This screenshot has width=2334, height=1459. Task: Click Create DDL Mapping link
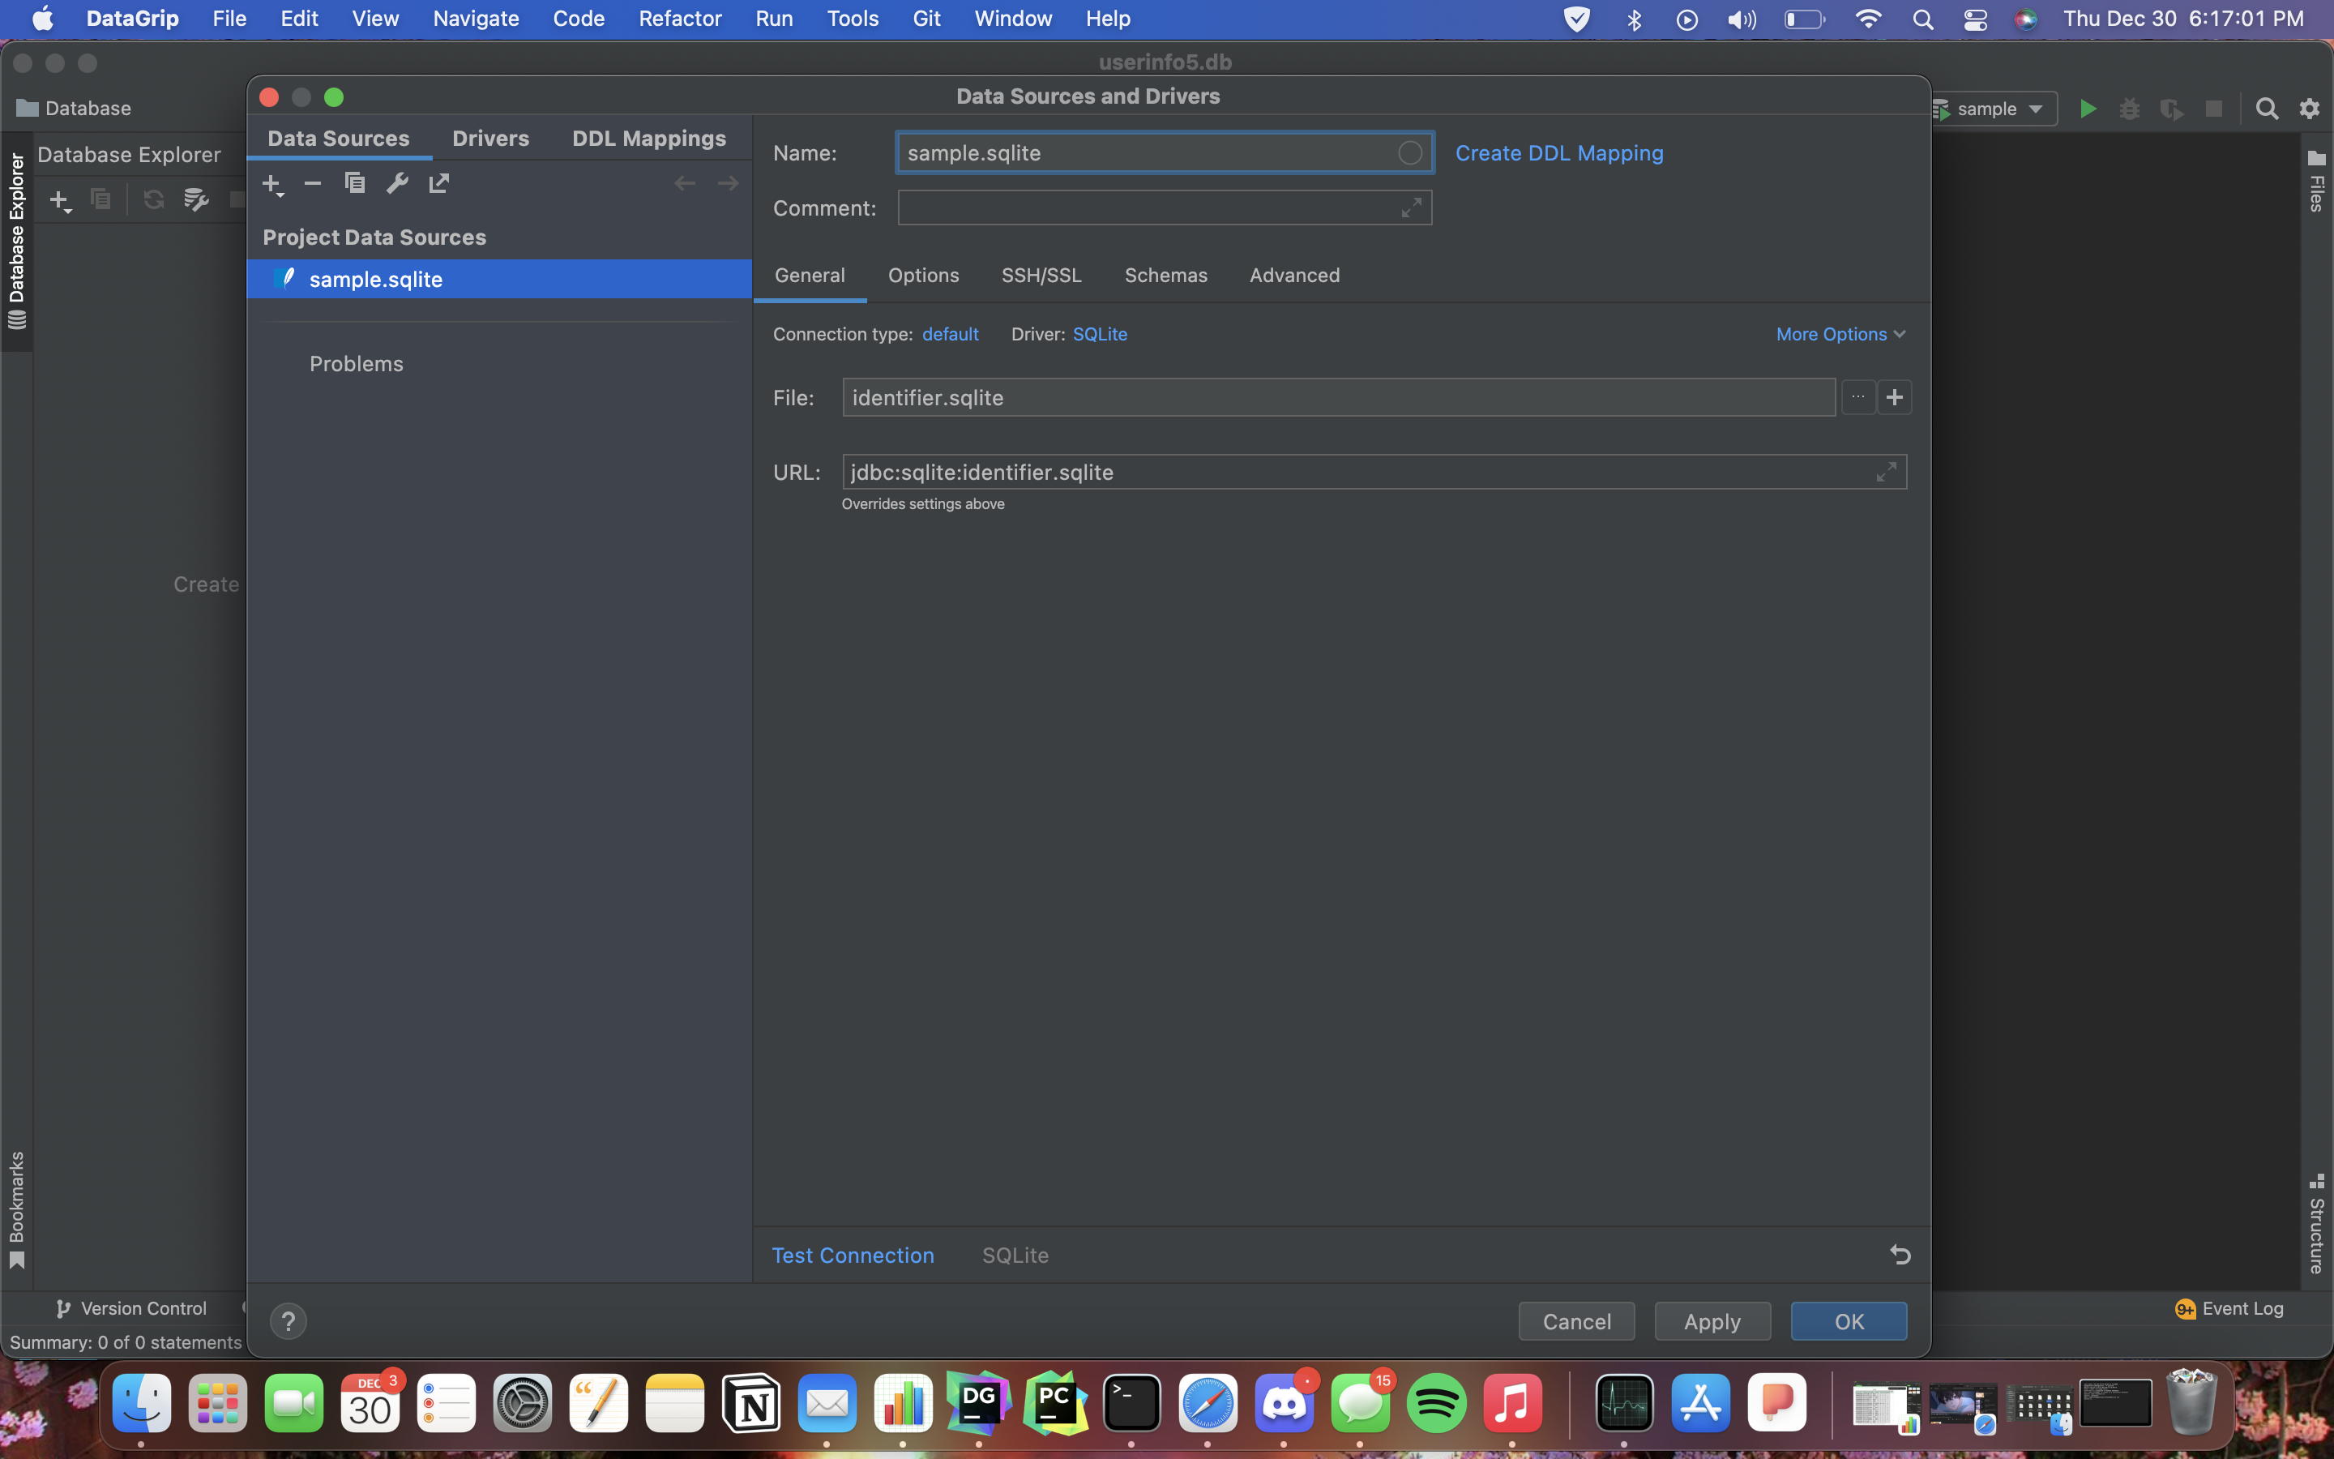click(1558, 152)
